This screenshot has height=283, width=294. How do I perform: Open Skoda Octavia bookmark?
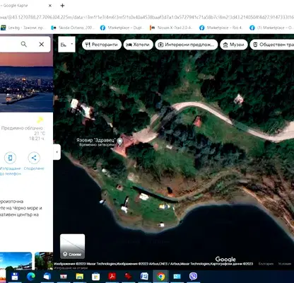pyautogui.click(x=73, y=28)
